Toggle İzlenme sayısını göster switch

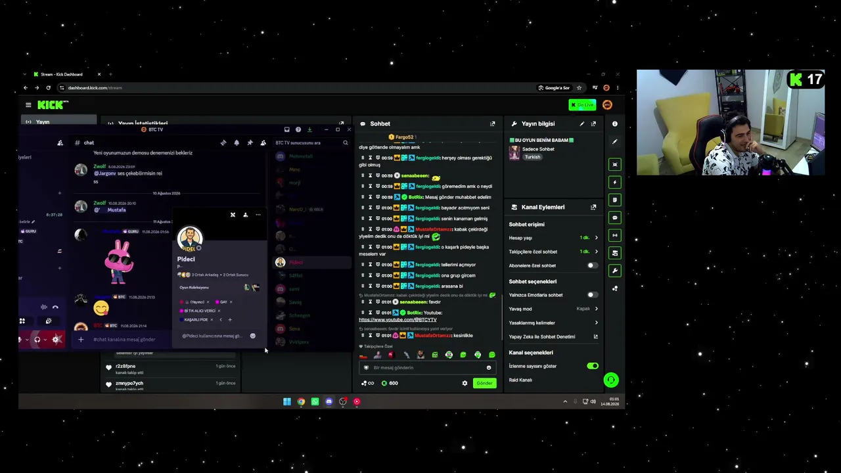coord(593,366)
